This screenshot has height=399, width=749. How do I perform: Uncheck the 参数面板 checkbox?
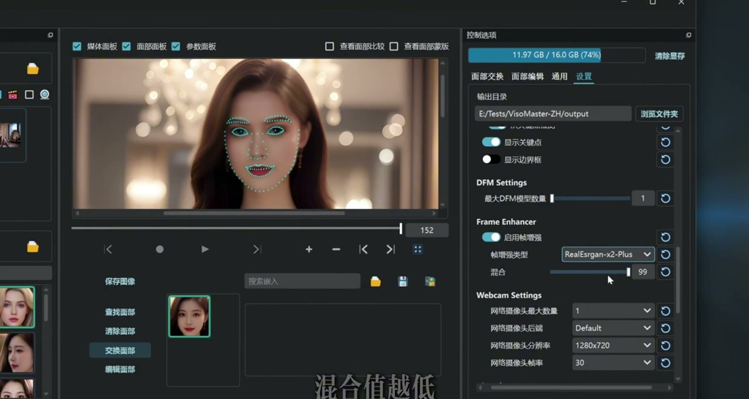(x=176, y=46)
